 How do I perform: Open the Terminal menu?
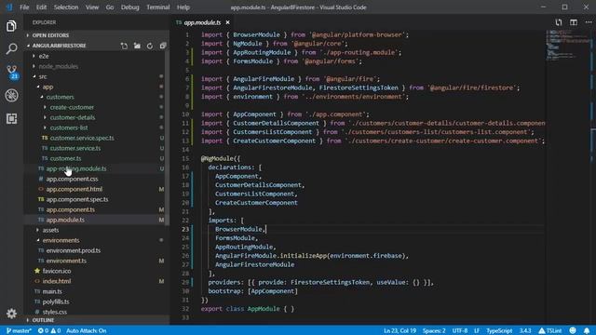click(157, 7)
